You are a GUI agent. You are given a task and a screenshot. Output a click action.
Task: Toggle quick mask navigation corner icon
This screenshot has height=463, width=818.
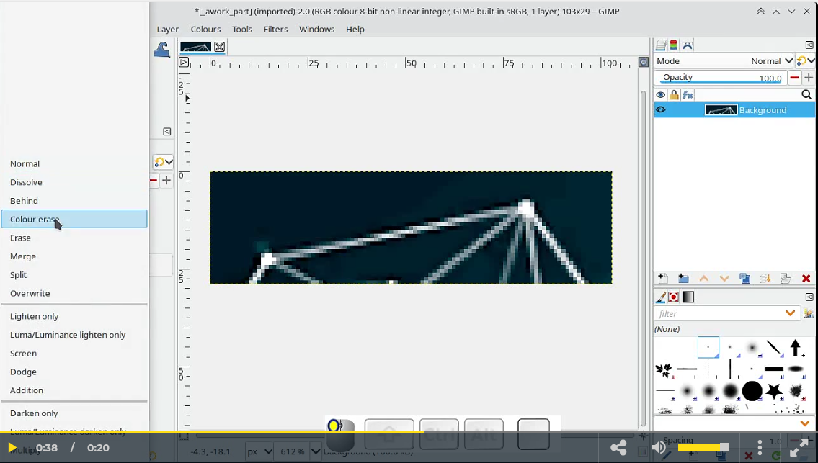[x=644, y=63]
